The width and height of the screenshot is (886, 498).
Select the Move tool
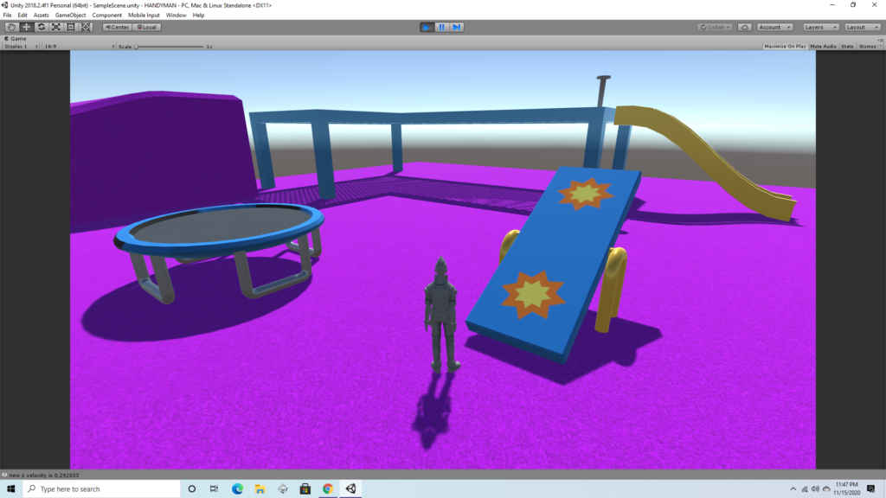[x=26, y=27]
